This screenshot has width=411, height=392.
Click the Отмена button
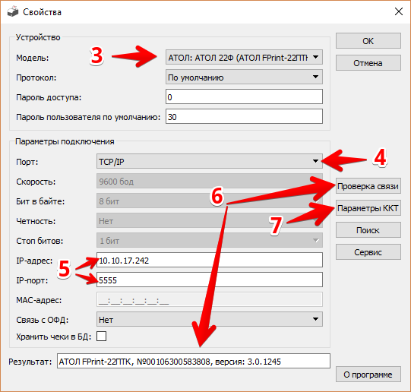point(368,63)
